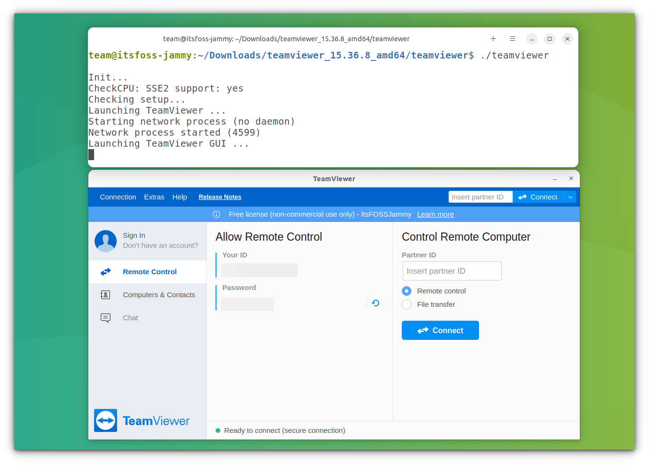Follow the Learn more license link
Viewport: 649px width, 465px height.
point(435,214)
